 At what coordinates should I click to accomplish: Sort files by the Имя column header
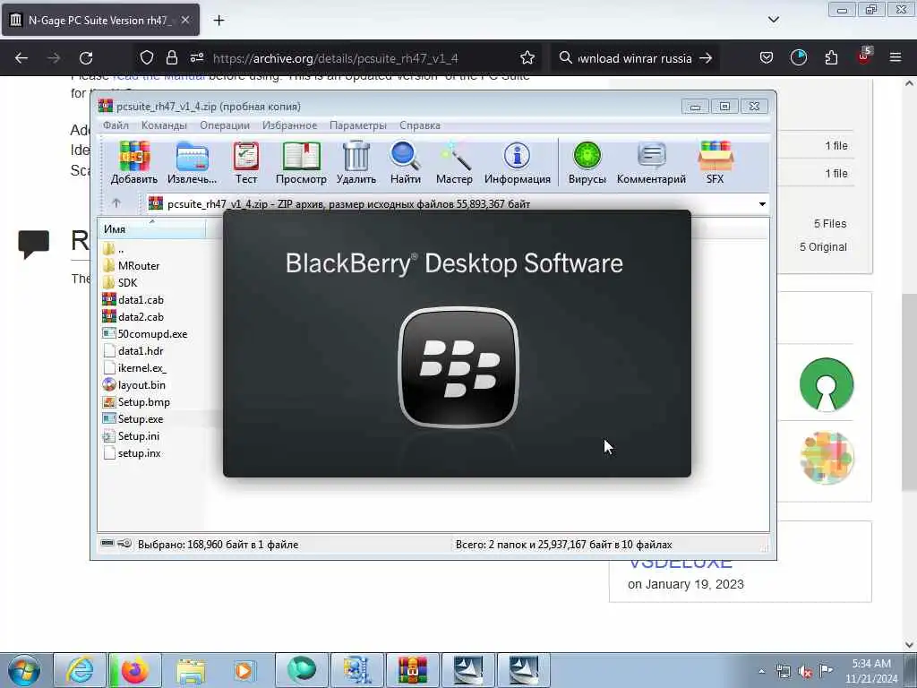click(x=151, y=229)
